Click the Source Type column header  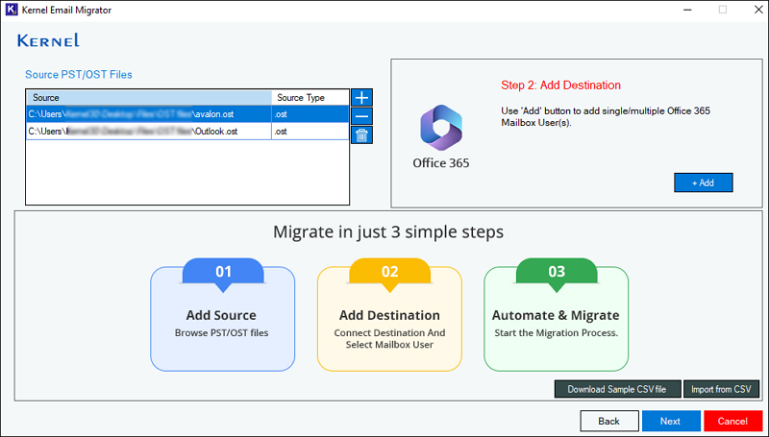click(310, 98)
